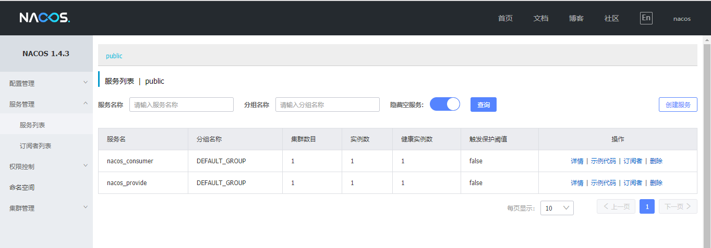Click the NACOS logo in header

44,18
